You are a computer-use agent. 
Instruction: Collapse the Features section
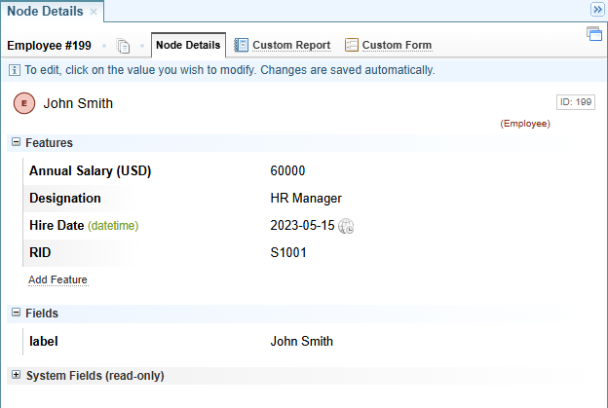16,142
